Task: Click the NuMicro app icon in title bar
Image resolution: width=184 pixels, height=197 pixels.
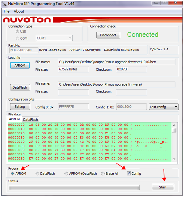Action: pos(4,4)
